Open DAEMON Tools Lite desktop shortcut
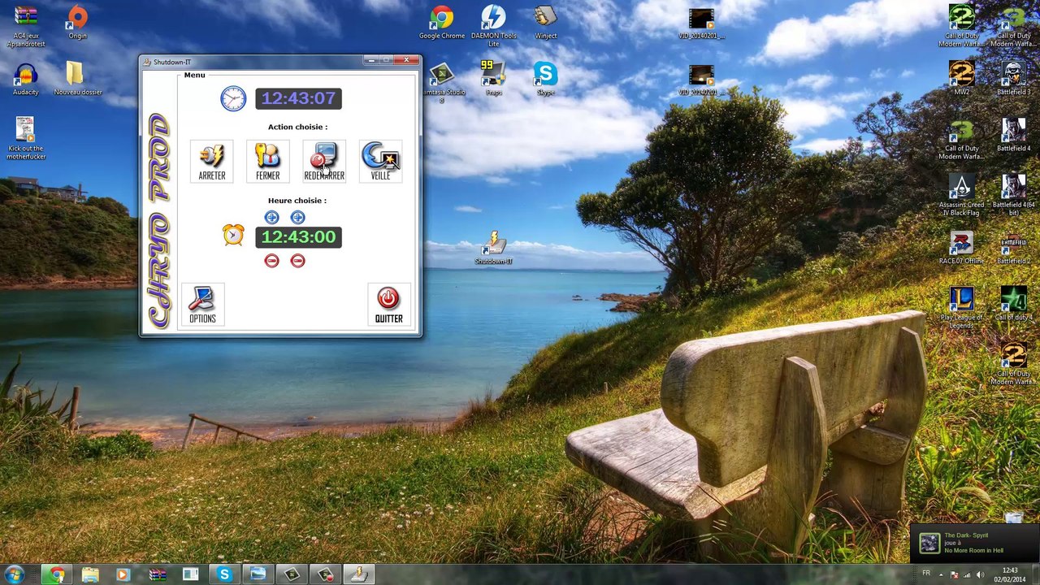1040x585 pixels. (x=493, y=25)
